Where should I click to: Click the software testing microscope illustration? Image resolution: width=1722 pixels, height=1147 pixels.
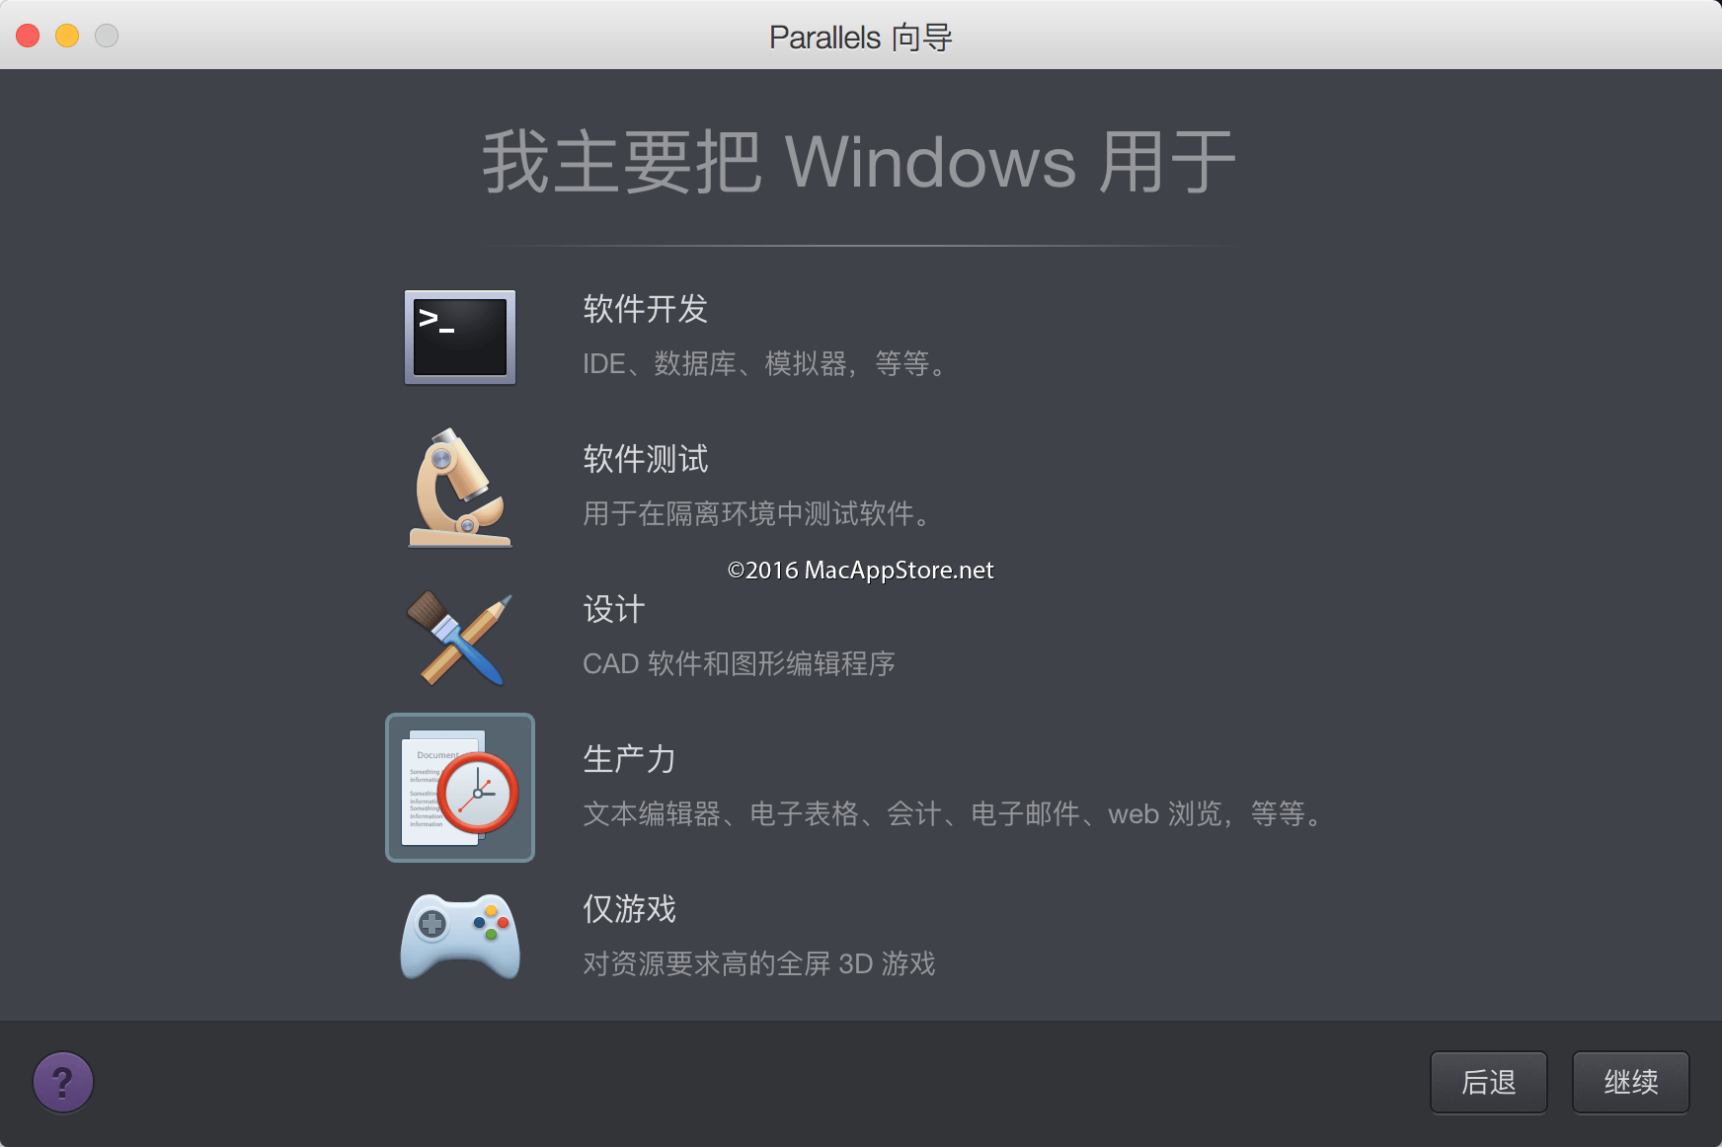(459, 488)
